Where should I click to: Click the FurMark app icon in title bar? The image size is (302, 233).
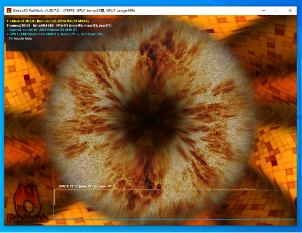(9, 10)
